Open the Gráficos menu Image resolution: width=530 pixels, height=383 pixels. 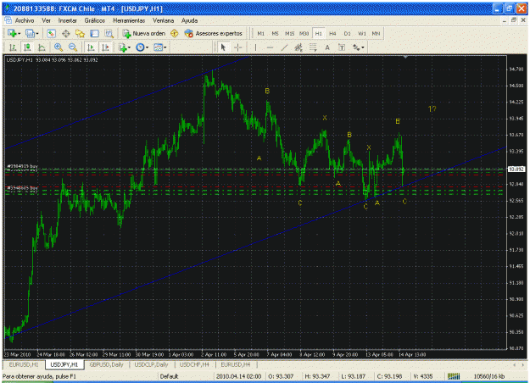click(95, 20)
